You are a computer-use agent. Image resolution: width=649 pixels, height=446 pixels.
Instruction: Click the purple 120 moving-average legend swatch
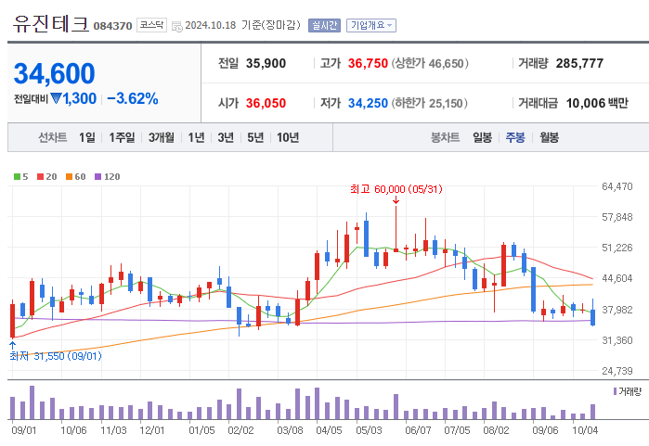(97, 177)
